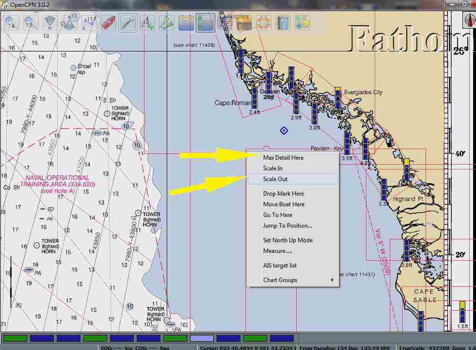
Task: Click the From Ownship bearing status field
Action: click(x=347, y=348)
